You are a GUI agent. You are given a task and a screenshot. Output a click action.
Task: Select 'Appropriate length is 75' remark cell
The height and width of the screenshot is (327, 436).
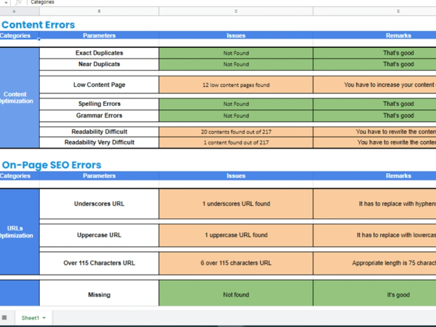click(x=375, y=263)
